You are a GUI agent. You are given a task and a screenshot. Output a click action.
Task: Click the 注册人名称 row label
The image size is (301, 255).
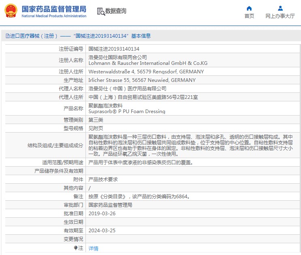pos(71,60)
